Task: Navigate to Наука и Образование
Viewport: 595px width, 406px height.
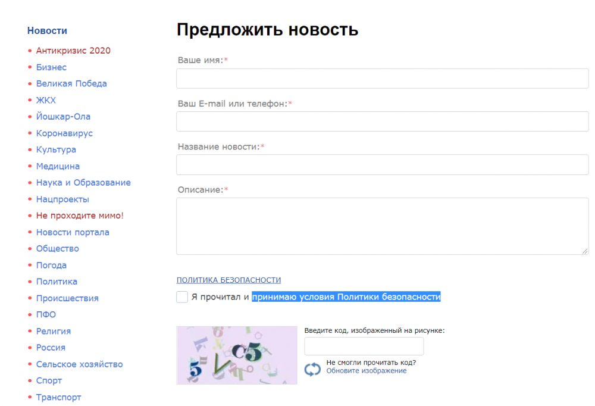Action: [x=83, y=183]
